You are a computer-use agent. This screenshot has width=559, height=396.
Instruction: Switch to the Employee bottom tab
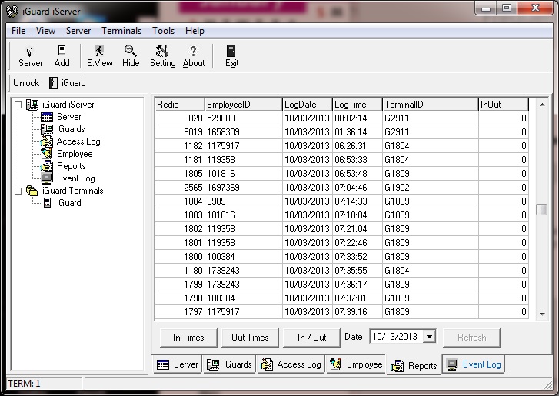(x=356, y=364)
